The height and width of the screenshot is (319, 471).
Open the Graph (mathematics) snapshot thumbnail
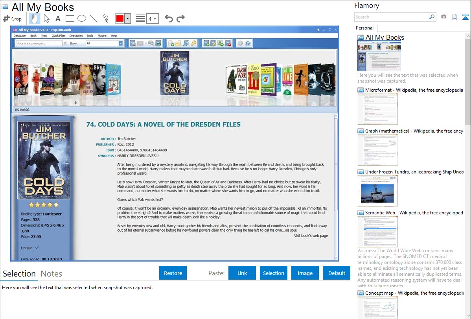[377, 150]
